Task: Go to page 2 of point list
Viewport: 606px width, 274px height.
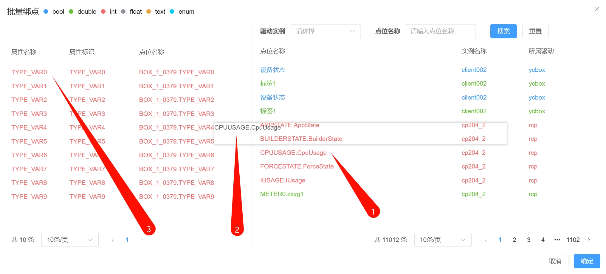Action: point(514,240)
